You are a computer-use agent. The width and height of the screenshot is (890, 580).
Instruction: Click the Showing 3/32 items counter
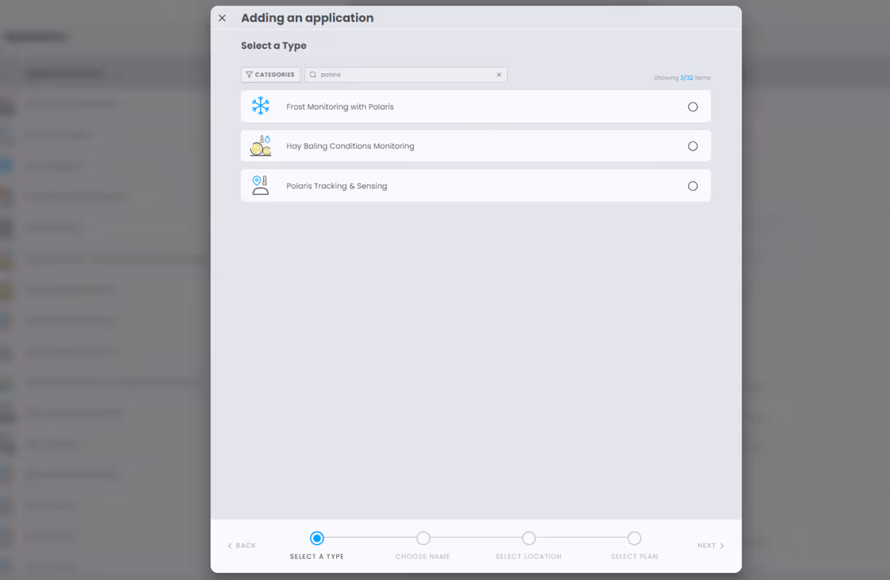682,78
